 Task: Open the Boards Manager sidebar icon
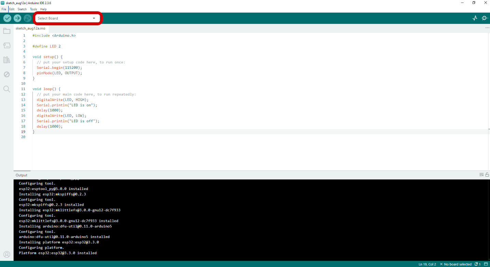click(6, 46)
